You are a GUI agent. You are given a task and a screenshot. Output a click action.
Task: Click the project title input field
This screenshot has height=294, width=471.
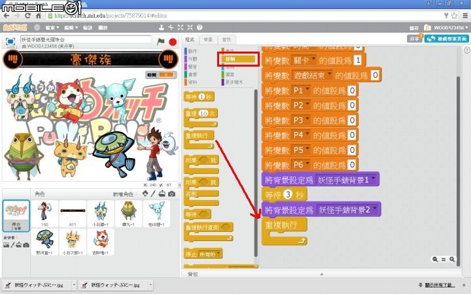point(86,40)
